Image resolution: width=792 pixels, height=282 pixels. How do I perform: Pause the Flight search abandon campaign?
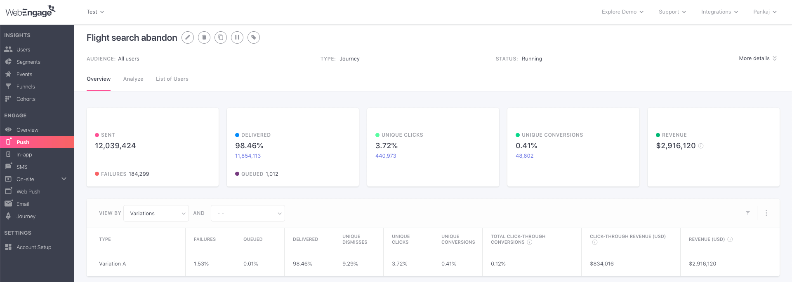[237, 37]
